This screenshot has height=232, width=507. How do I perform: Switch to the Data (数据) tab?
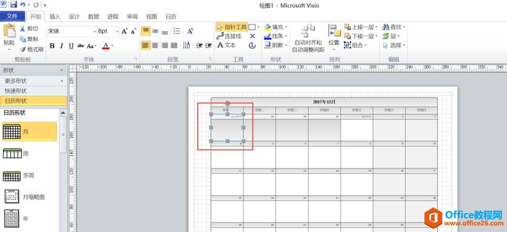[x=93, y=17]
